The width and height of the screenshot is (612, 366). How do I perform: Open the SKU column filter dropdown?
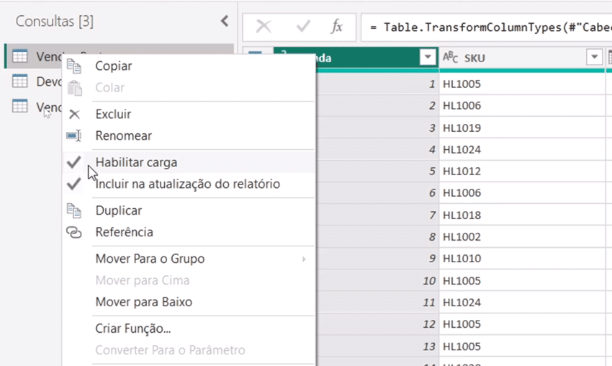(x=595, y=58)
